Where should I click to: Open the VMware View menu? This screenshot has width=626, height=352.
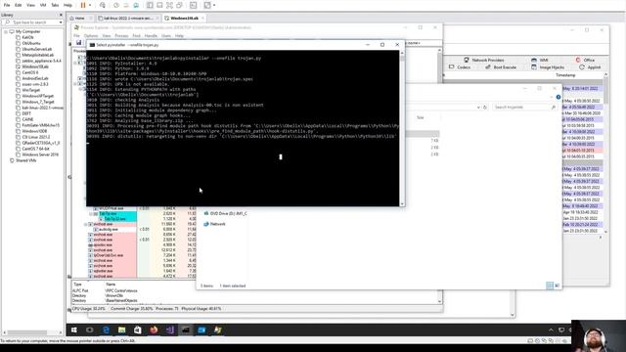click(x=30, y=5)
